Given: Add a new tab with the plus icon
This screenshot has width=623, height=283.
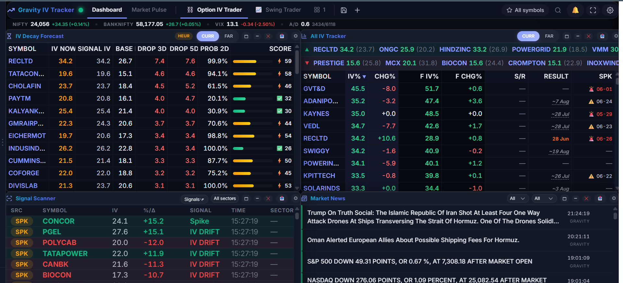Looking at the screenshot, I should coord(357,10).
